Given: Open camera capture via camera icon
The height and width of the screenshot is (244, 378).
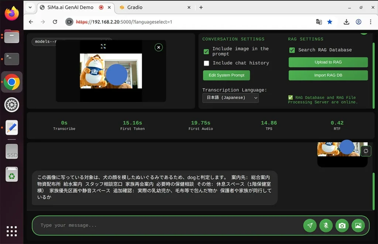Looking at the screenshot, I should coord(342,226).
